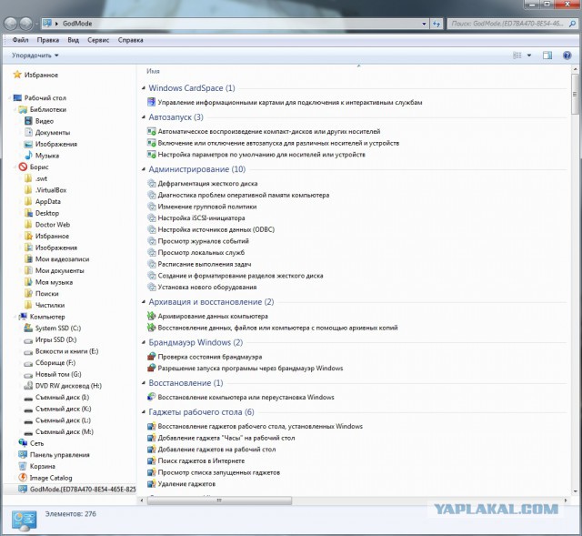Click icon of Восстановление компьютера или переустановка Windows

(151, 397)
